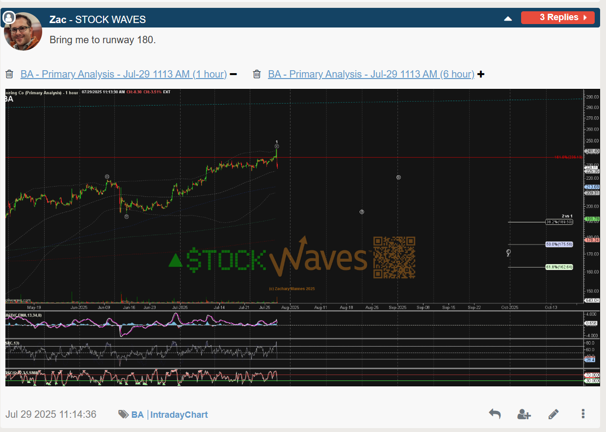Viewport: 606px width, 432px height.
Task: Click the 50.0% Fibonacci level label
Action: coord(558,244)
